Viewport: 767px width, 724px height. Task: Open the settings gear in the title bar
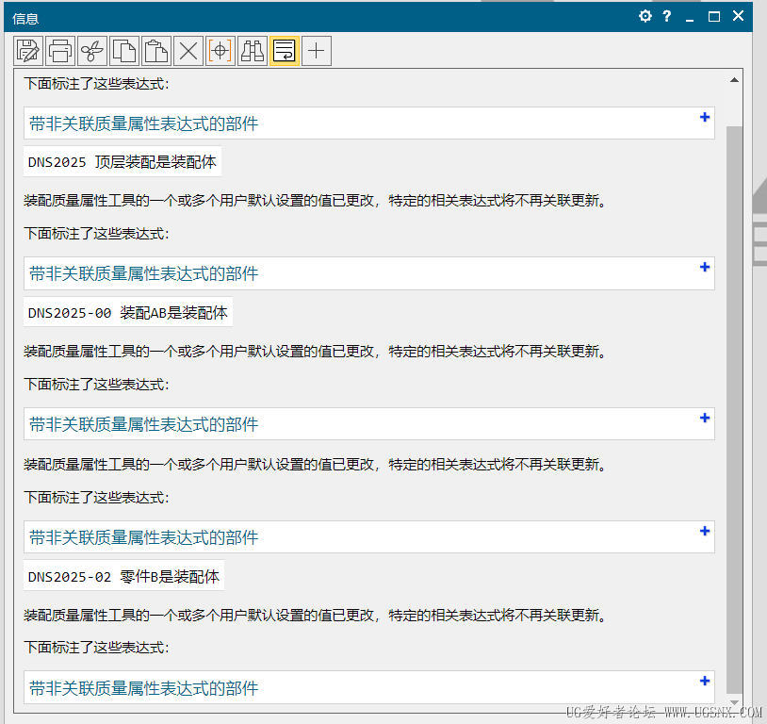tap(645, 16)
